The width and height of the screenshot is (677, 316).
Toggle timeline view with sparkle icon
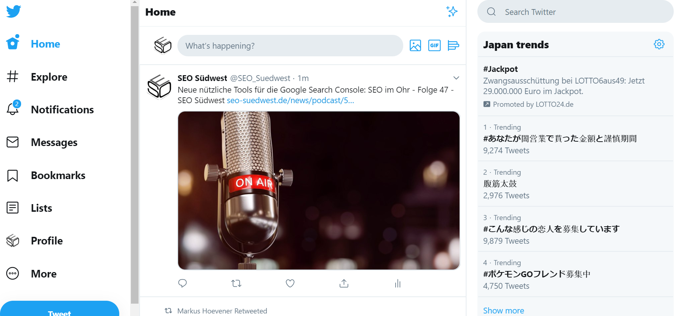pos(452,12)
